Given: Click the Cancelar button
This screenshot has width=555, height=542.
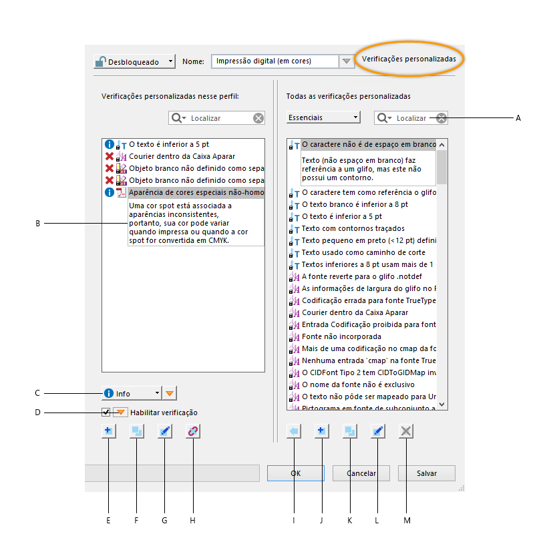Looking at the screenshot, I should pos(361,473).
